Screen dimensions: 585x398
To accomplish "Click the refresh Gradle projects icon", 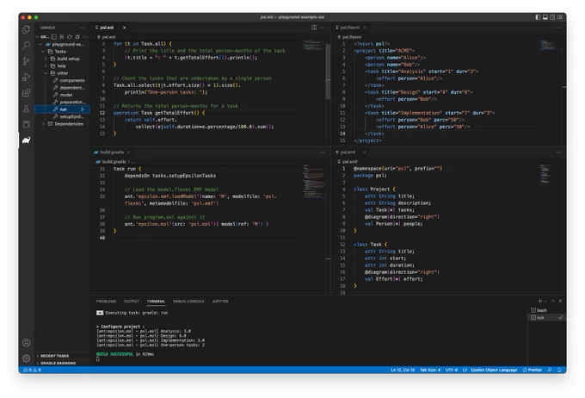I will [70, 37].
